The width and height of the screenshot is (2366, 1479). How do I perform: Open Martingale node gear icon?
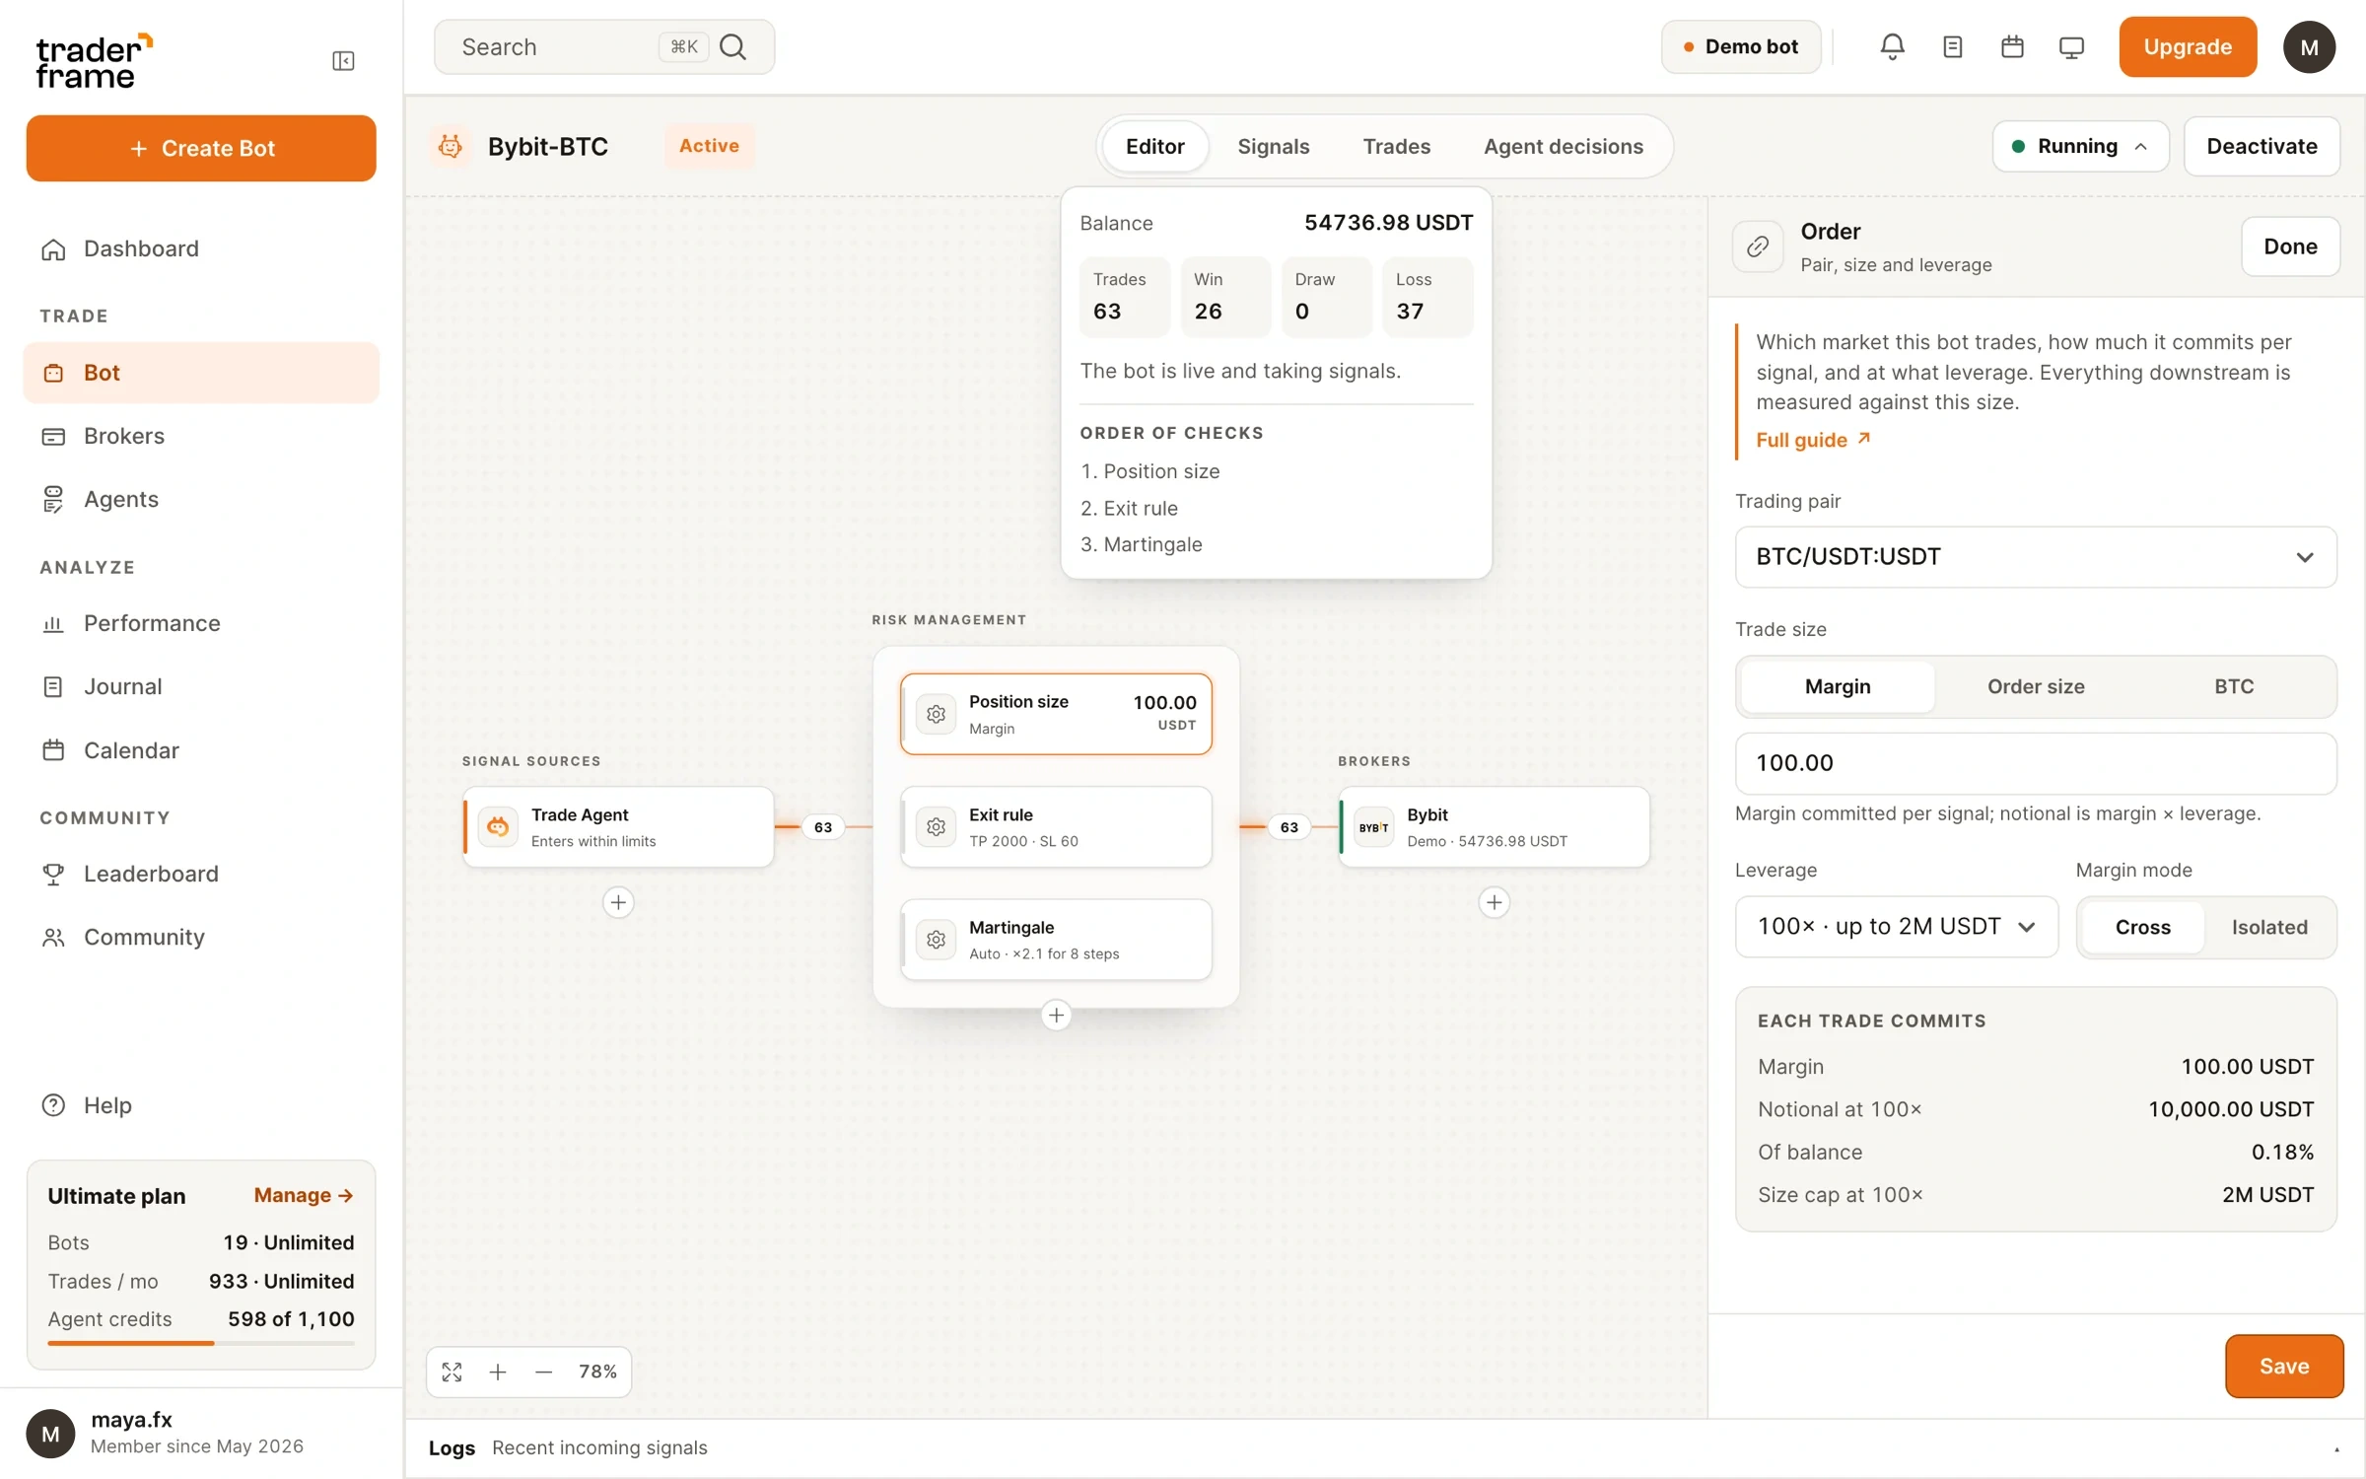(936, 940)
